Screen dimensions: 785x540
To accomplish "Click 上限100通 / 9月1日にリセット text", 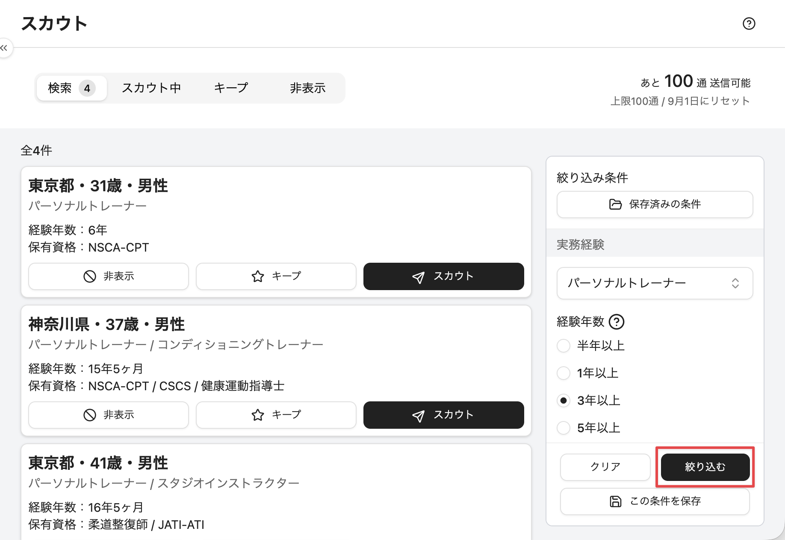I will click(680, 101).
